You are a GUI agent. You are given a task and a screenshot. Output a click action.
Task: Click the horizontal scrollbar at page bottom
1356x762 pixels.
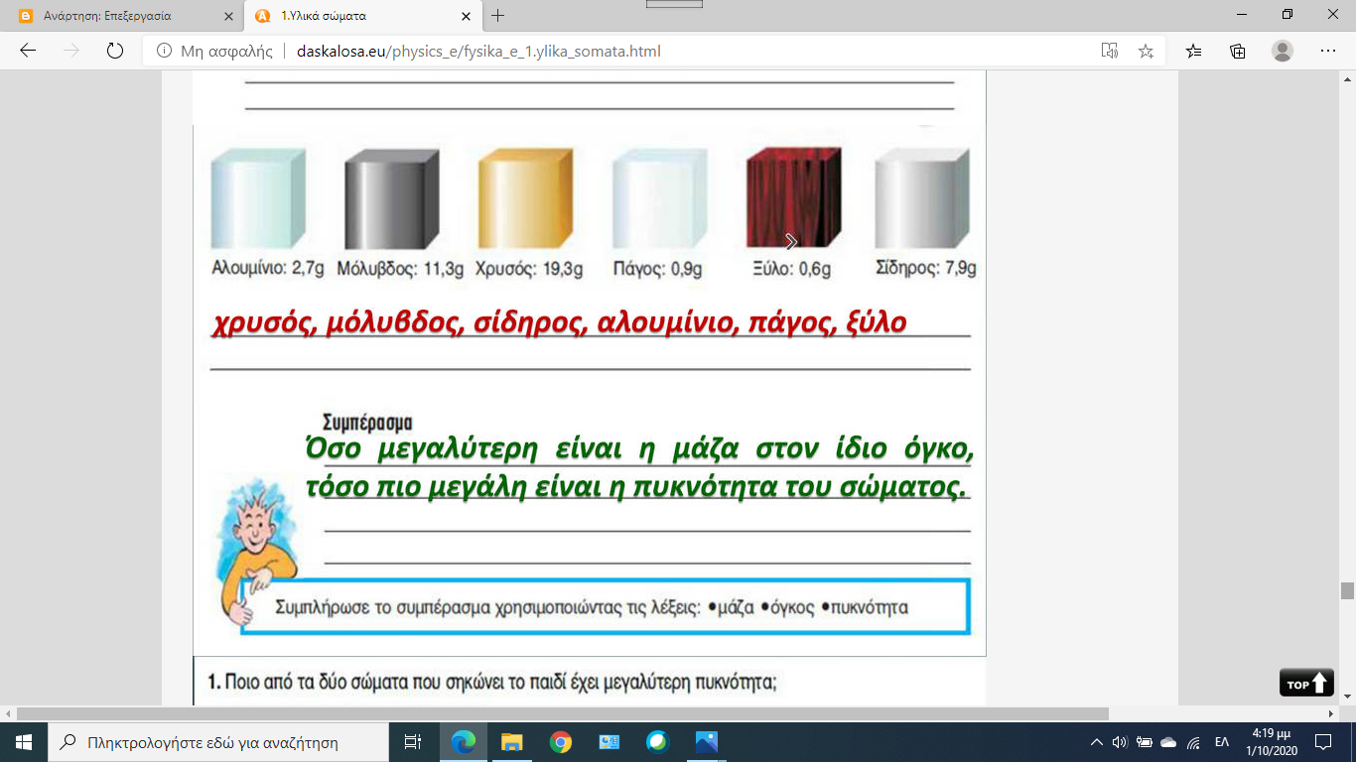click(563, 713)
